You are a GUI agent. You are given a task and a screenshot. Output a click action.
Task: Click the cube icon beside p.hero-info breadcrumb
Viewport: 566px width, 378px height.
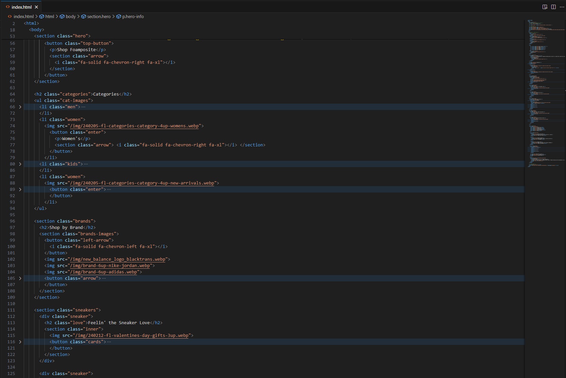tap(119, 16)
